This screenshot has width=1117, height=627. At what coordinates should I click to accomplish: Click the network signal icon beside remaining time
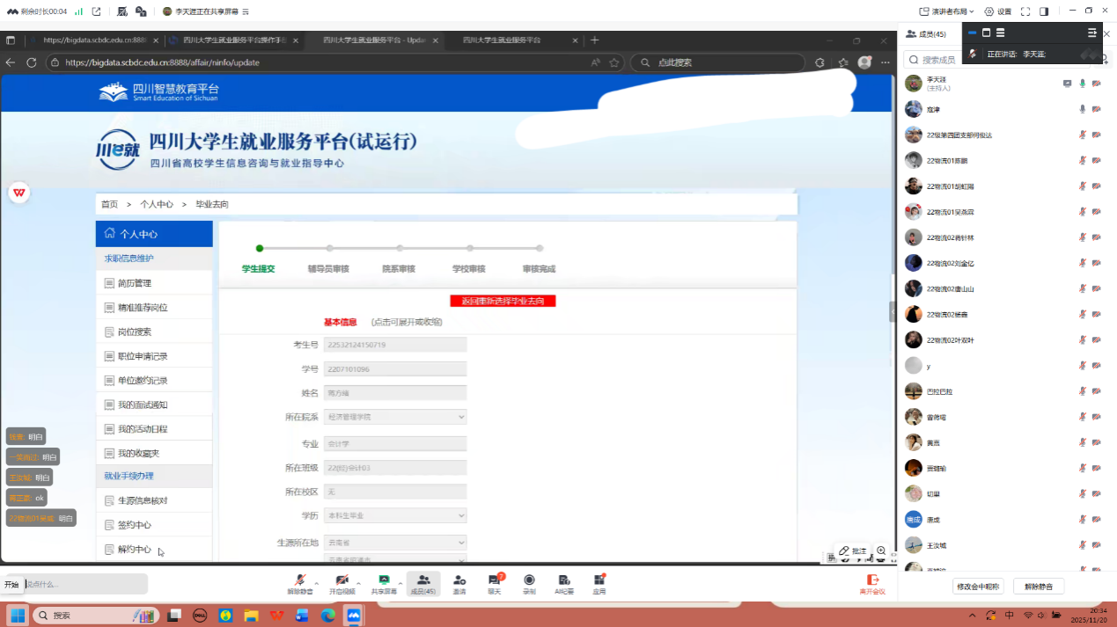(x=78, y=11)
